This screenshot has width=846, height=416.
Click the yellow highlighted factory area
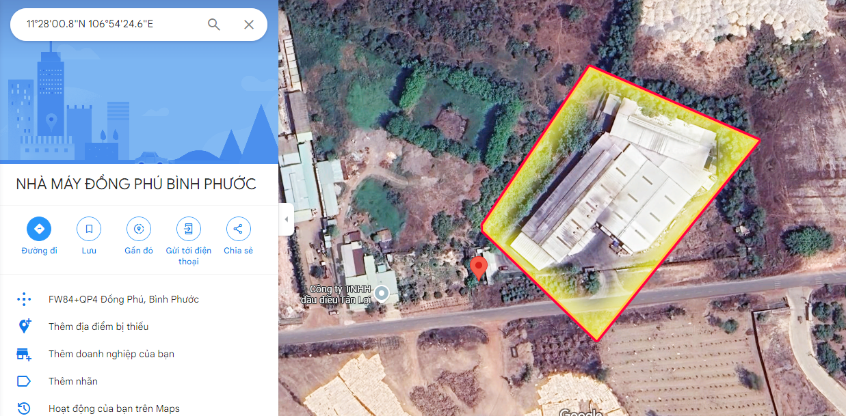point(620,203)
